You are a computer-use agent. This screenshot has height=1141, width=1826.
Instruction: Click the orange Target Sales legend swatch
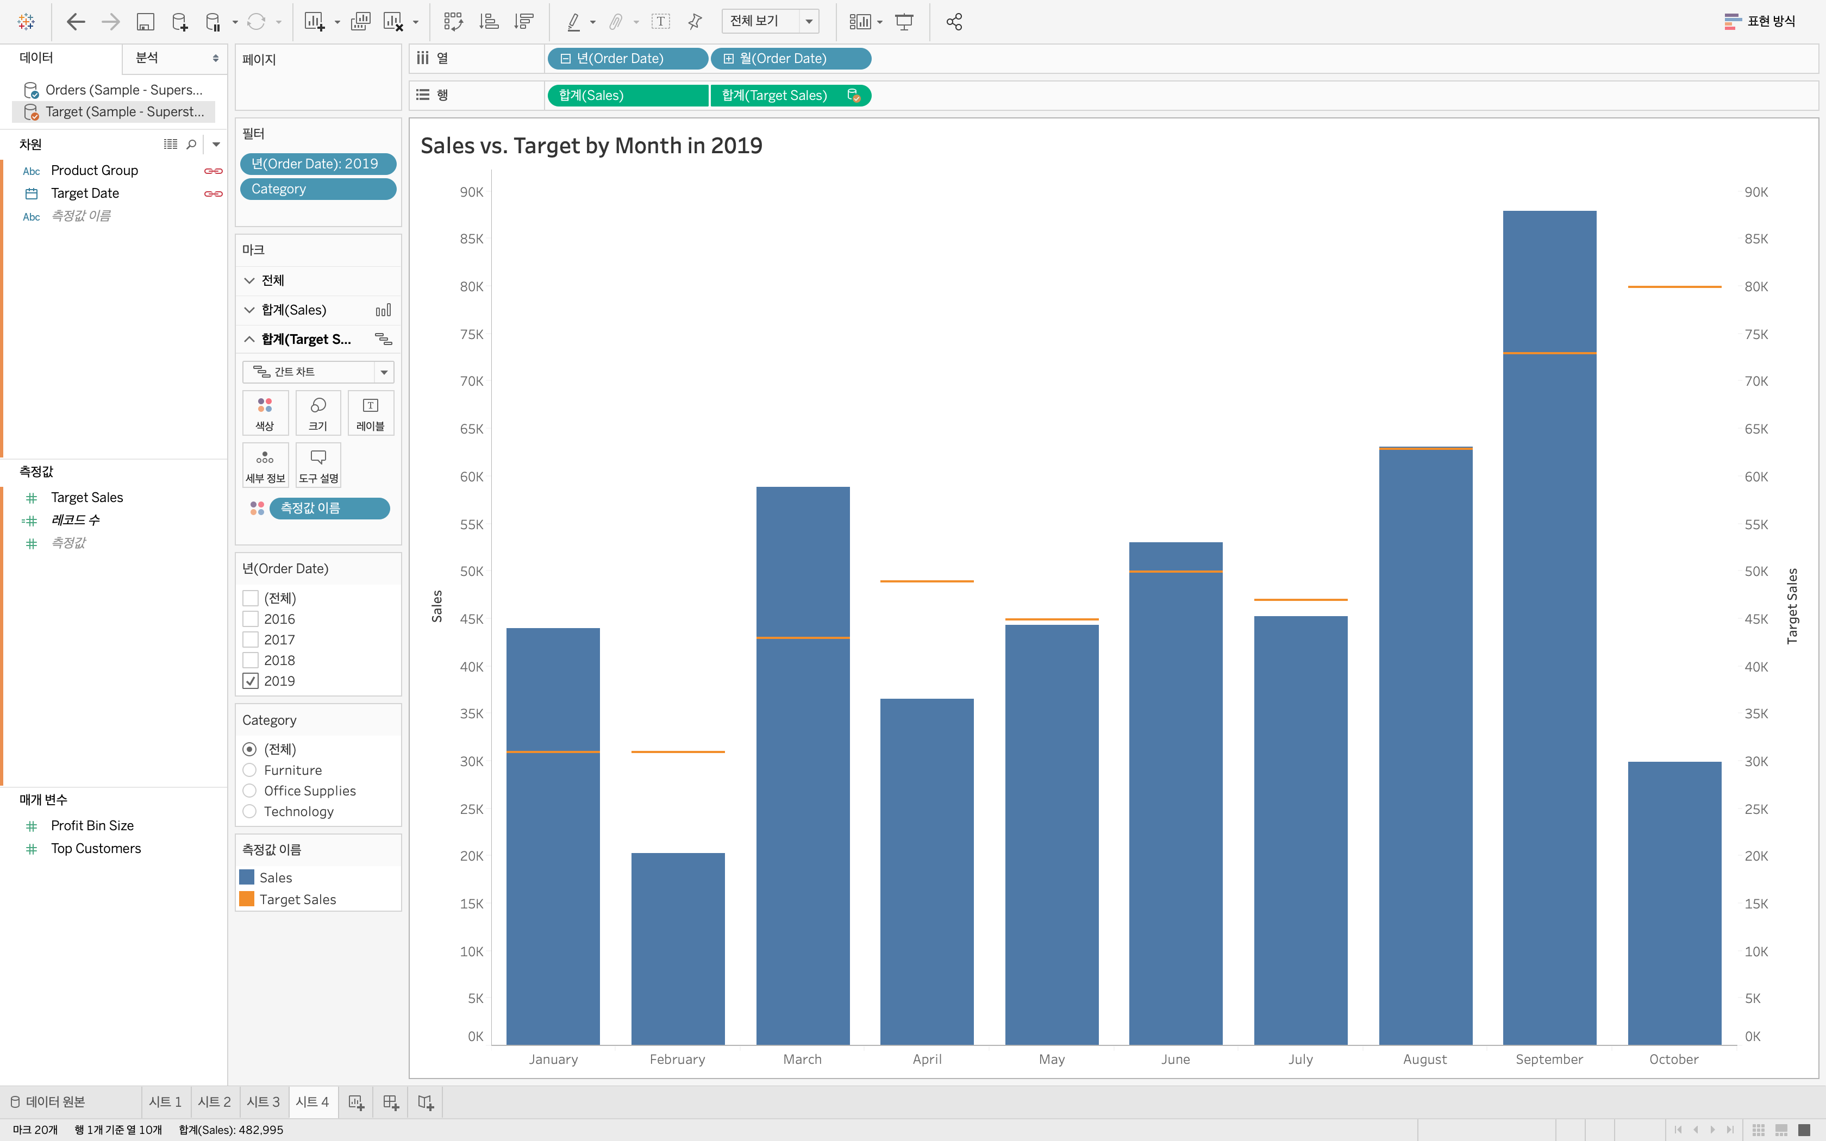(247, 899)
